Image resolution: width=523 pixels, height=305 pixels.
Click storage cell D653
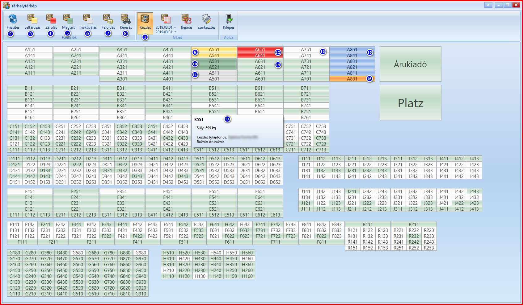click(275, 182)
